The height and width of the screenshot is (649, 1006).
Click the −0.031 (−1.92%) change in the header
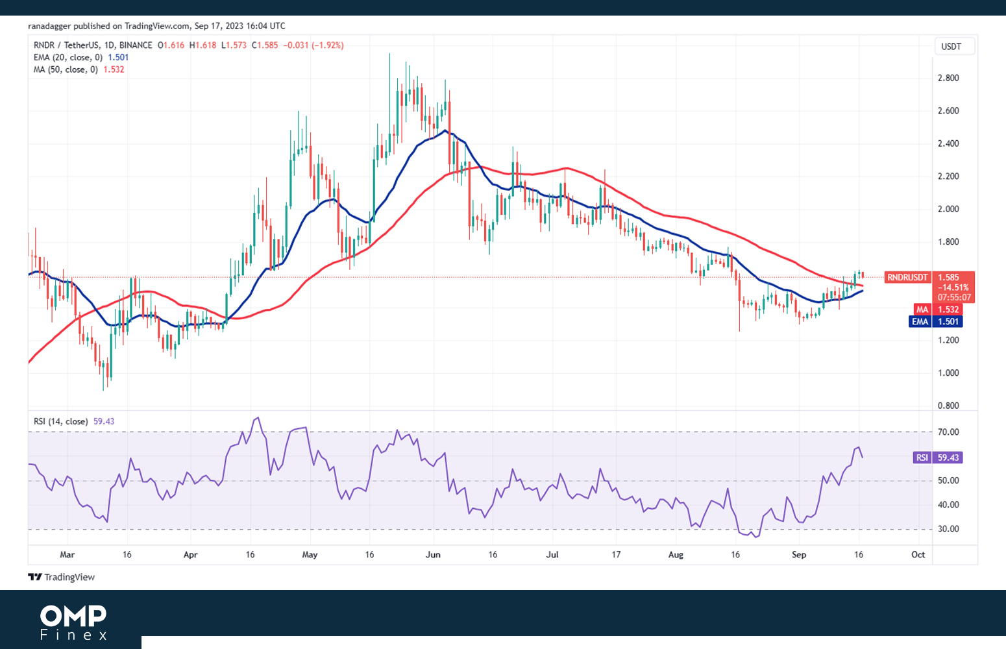313,45
